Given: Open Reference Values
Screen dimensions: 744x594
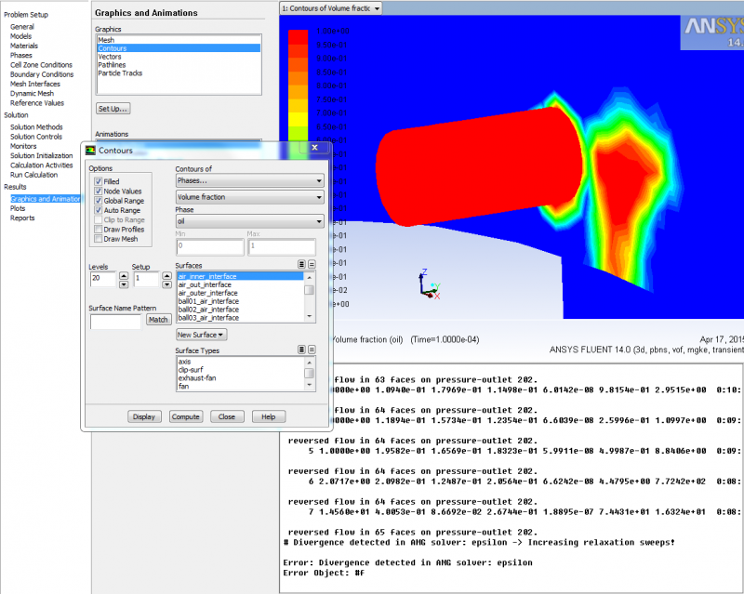Looking at the screenshot, I should pyautogui.click(x=37, y=102).
